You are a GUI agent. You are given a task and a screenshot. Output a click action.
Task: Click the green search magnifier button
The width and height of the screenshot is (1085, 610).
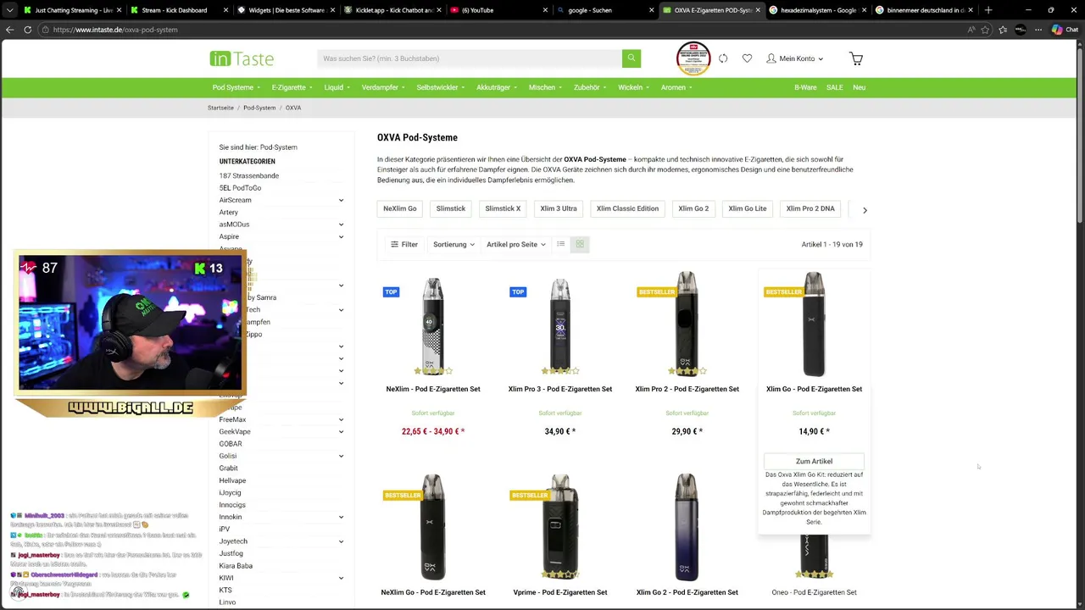point(631,58)
